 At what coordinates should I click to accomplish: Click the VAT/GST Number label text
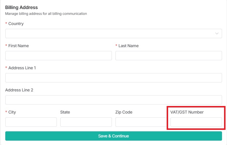tap(187, 112)
